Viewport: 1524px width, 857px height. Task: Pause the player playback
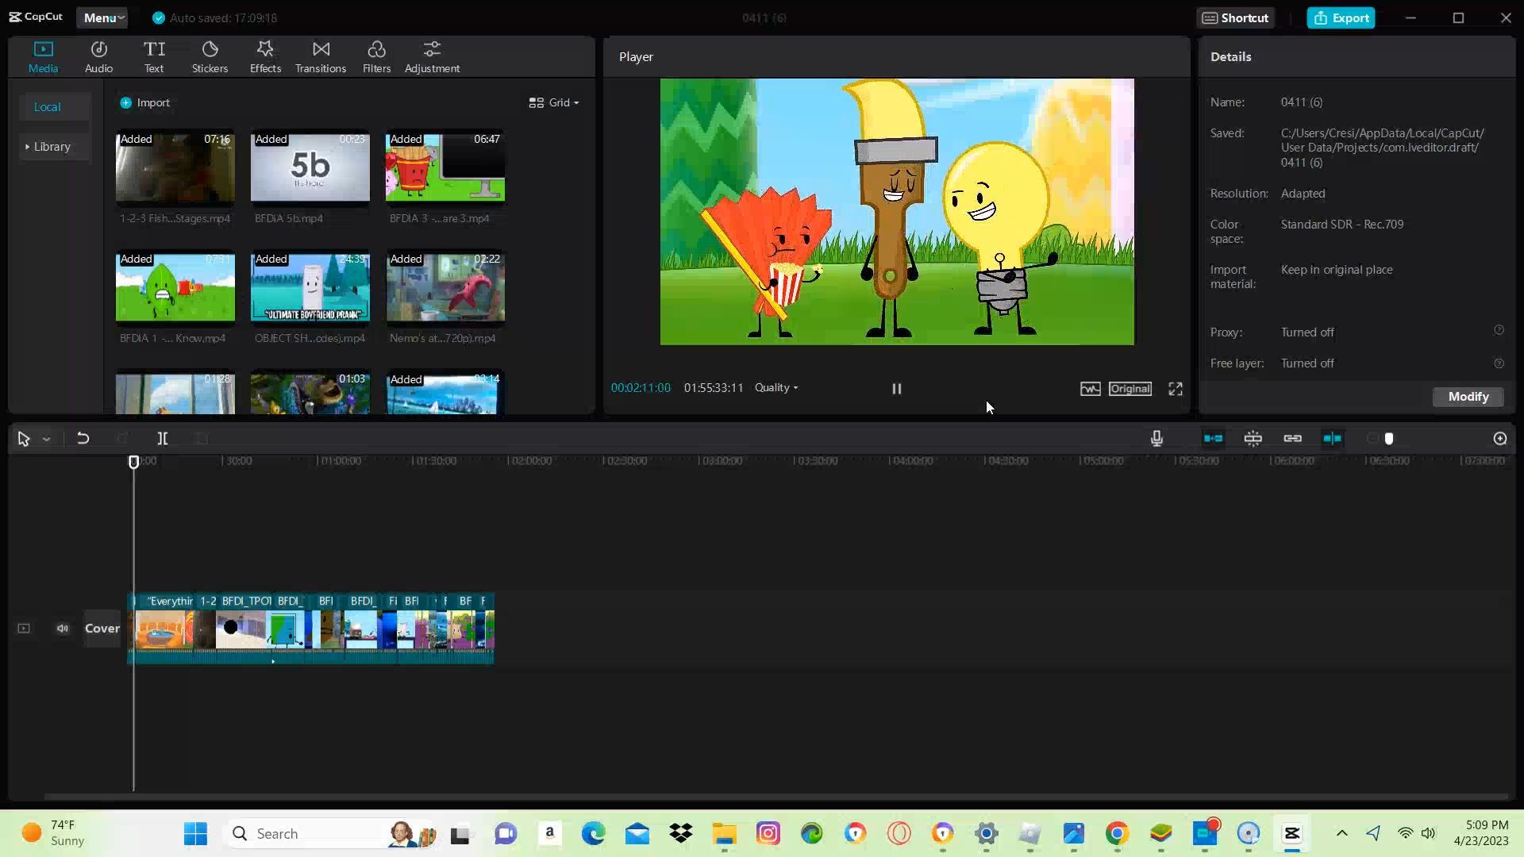tap(896, 389)
